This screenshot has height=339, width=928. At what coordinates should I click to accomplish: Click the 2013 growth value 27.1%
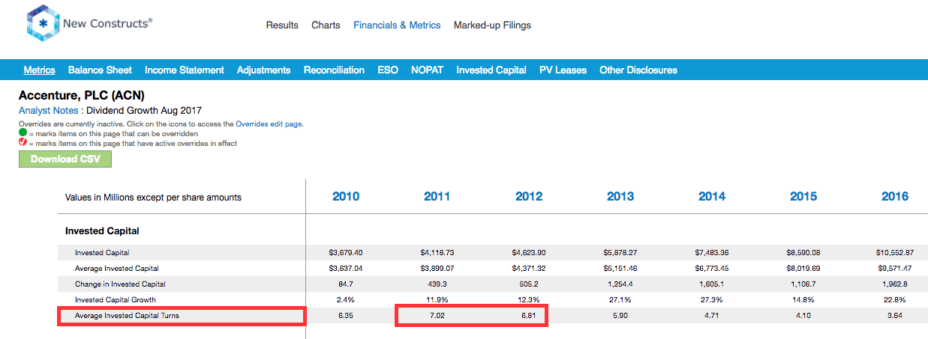(x=620, y=300)
